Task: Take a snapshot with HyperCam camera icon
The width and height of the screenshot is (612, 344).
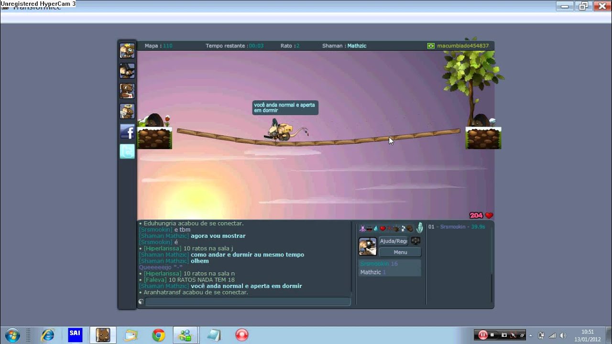Action: [504, 335]
